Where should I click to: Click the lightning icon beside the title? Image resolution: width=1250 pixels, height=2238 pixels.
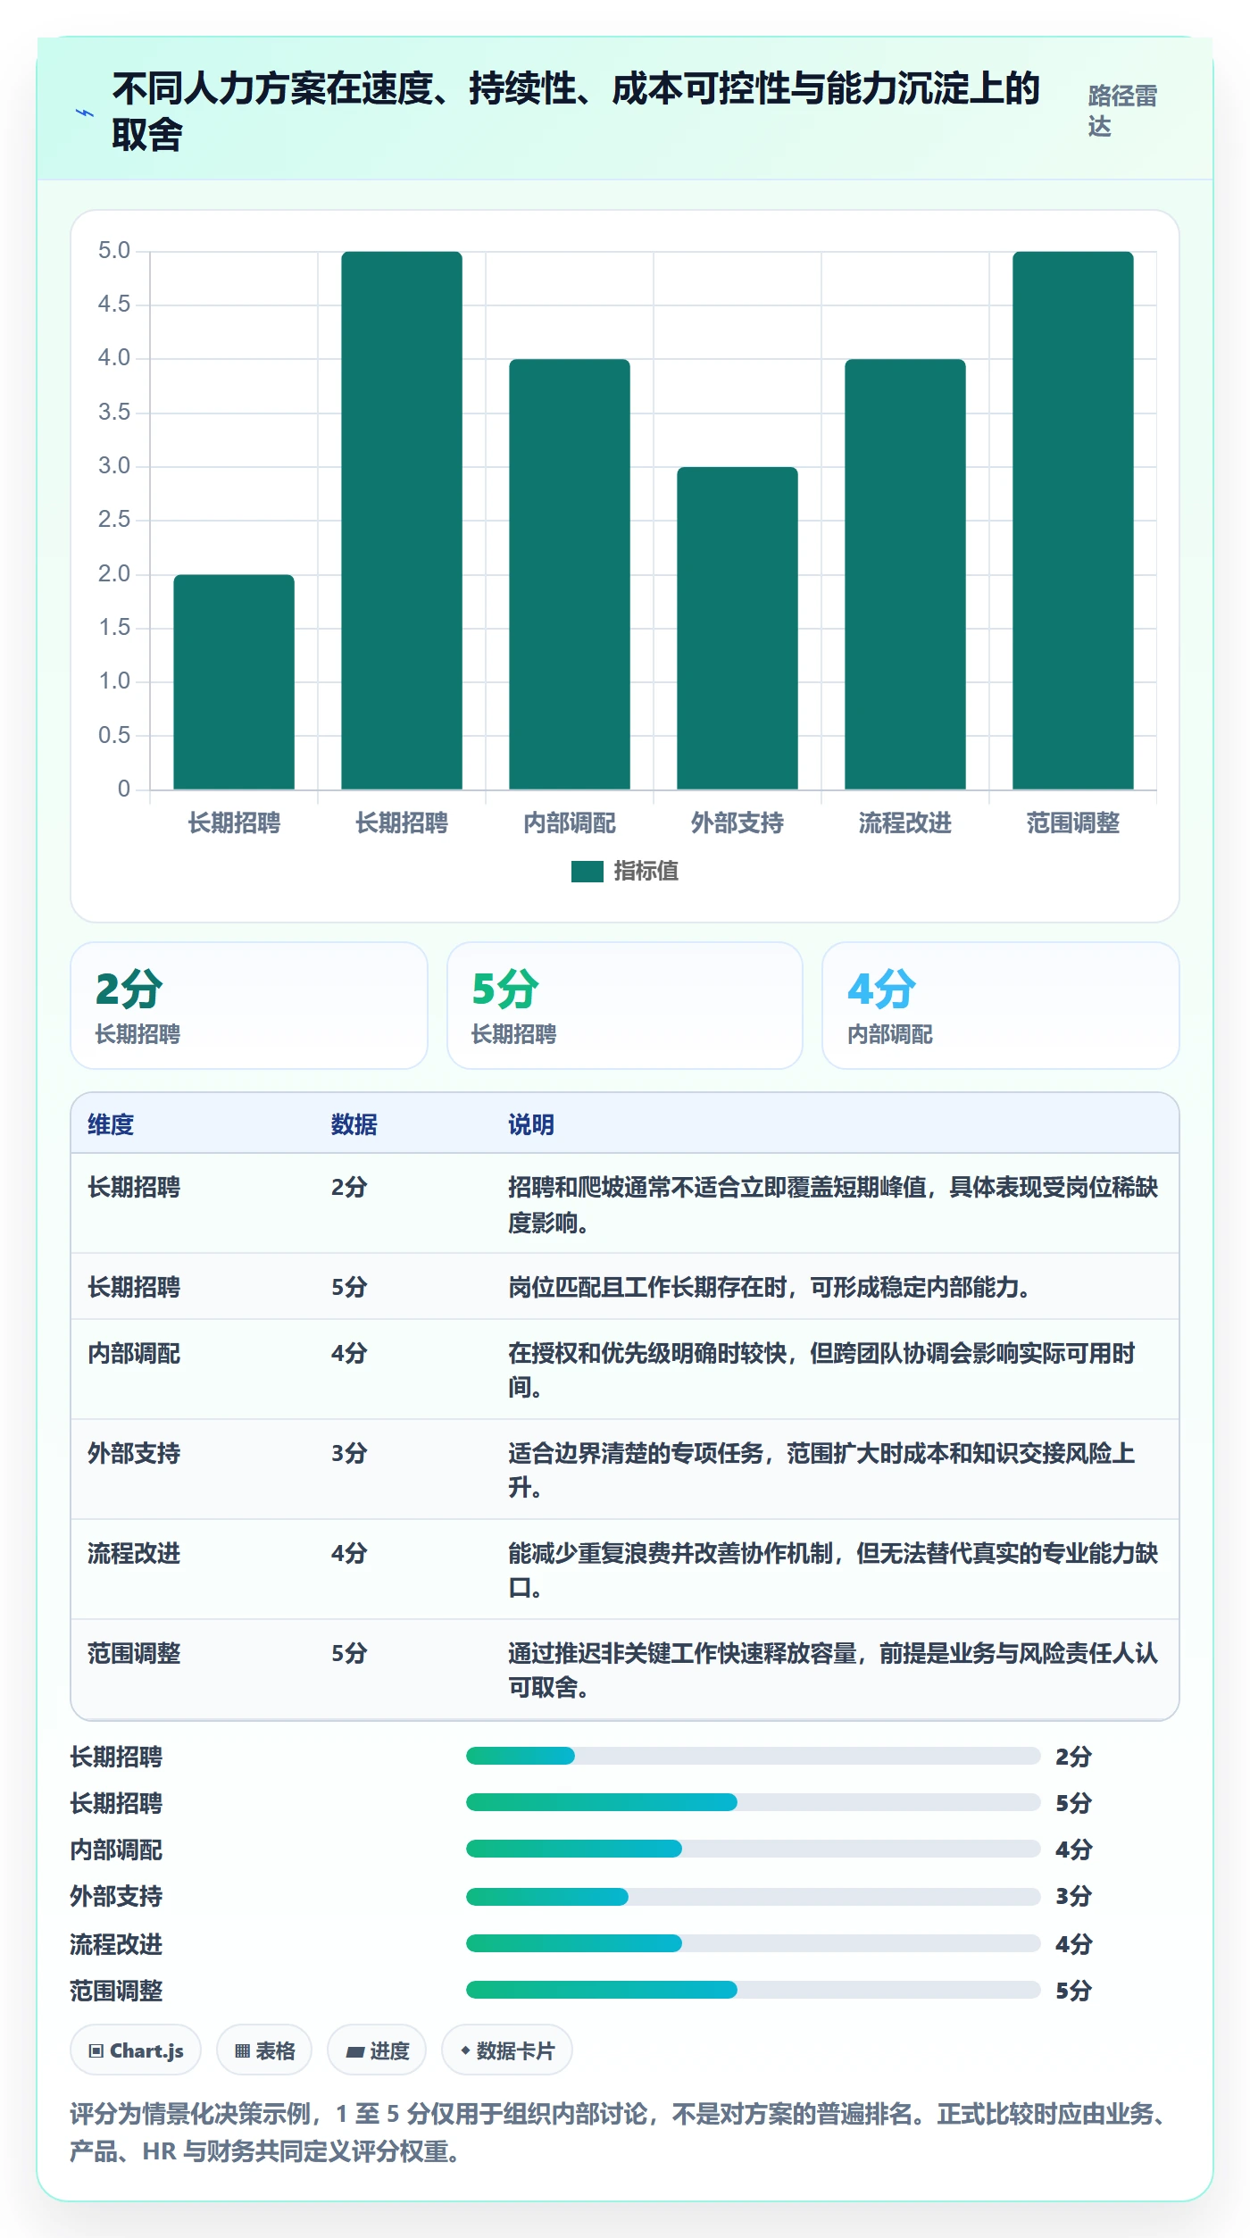coord(84,113)
